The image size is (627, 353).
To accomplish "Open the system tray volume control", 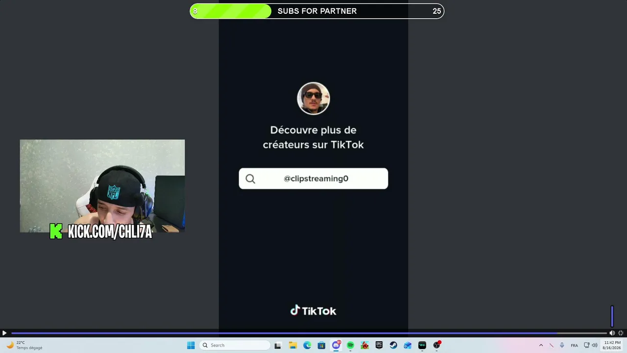I will click(595, 345).
